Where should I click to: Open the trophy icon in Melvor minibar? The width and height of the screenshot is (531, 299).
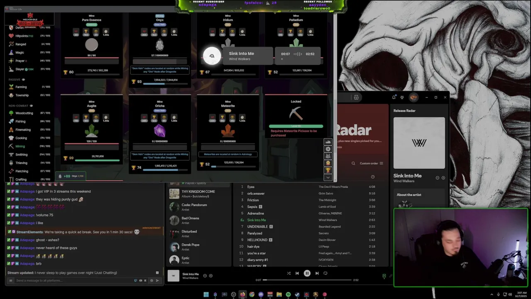328,170
